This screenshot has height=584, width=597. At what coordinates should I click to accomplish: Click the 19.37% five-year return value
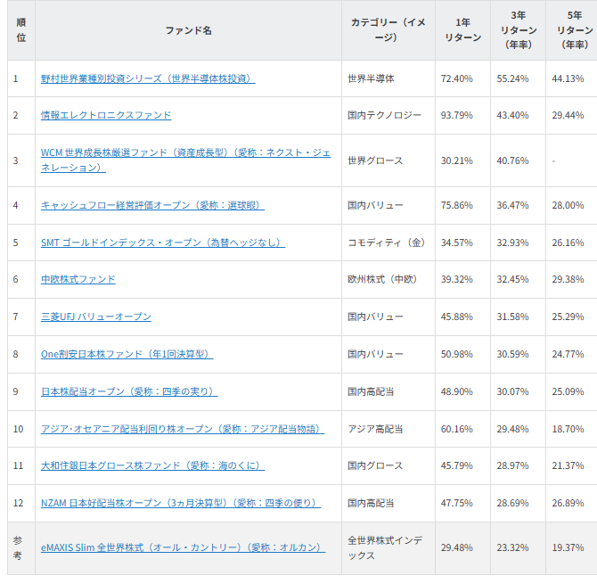(568, 547)
